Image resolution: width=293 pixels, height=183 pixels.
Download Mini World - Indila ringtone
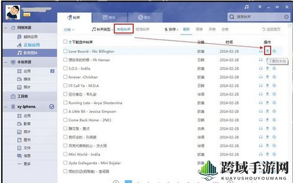point(268,155)
